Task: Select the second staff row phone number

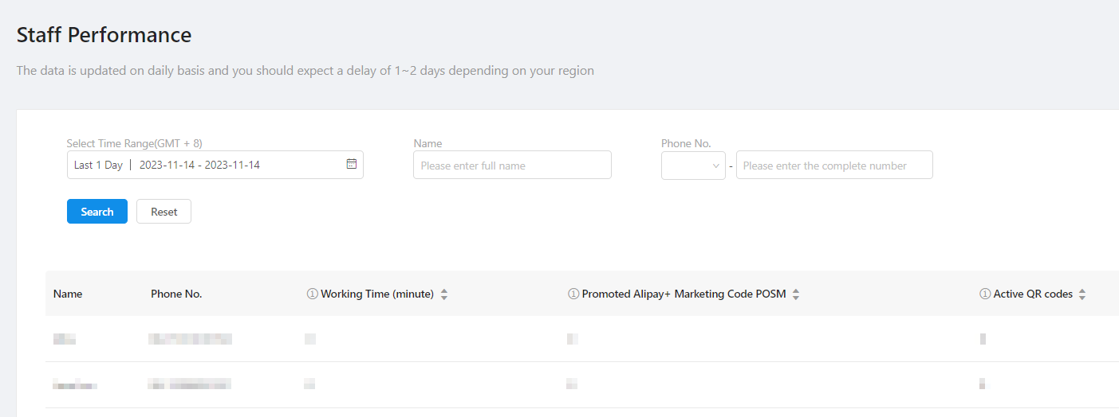Action: [x=190, y=385]
